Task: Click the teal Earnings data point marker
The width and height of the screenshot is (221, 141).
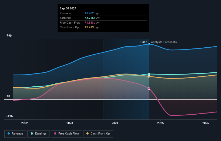Action: [149, 74]
